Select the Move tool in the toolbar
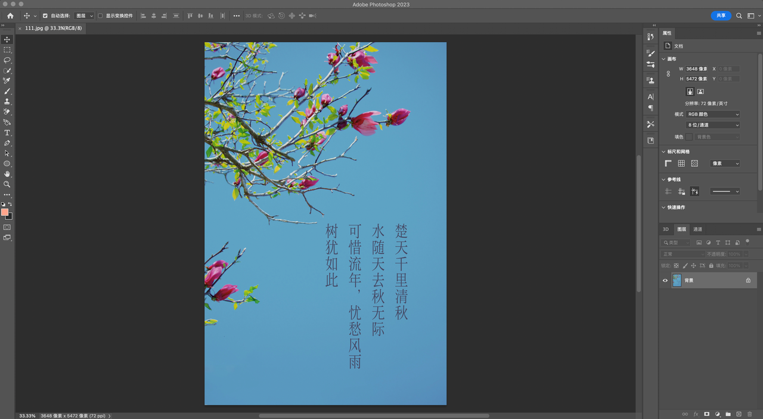The width and height of the screenshot is (763, 419). click(7, 39)
